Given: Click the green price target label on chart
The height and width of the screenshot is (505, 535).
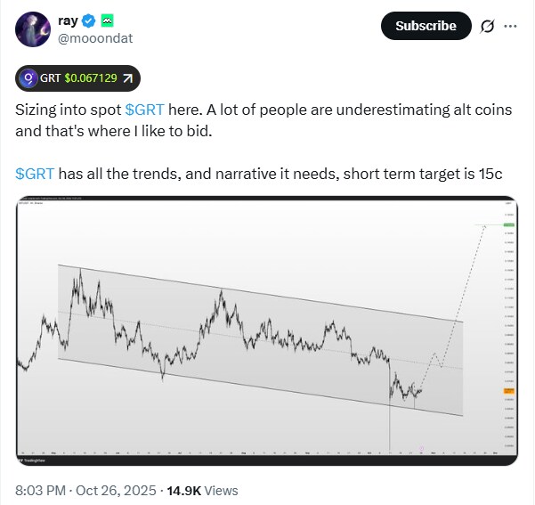Looking at the screenshot, I should pos(508,225).
